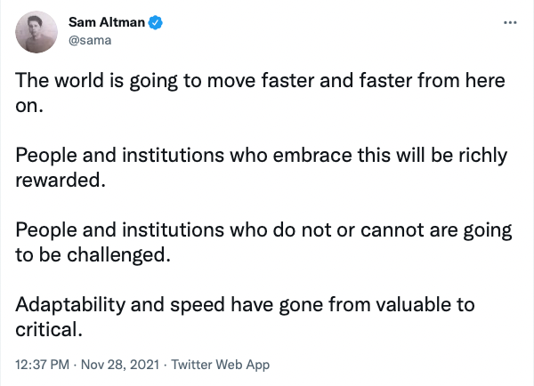Click the word 'Adaptability'
This screenshot has height=386, width=534.
[x=70, y=305]
